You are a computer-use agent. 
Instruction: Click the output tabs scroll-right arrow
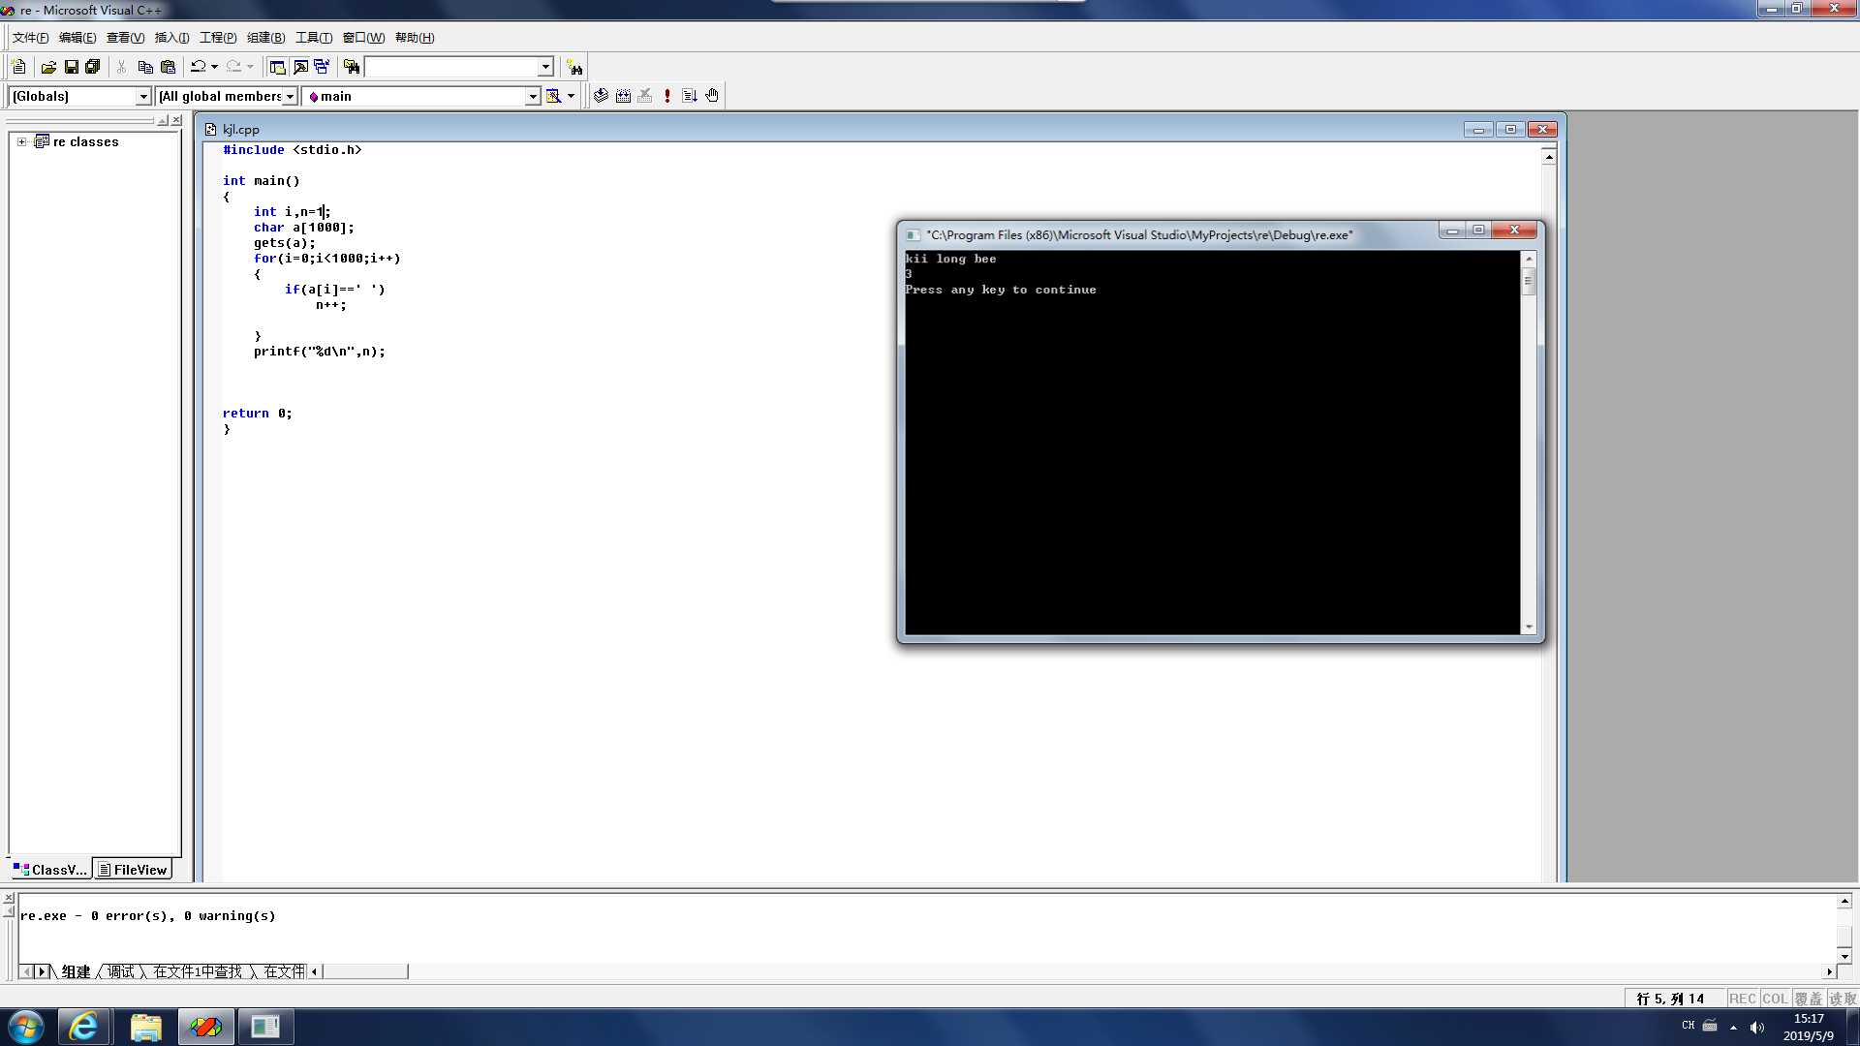(x=42, y=971)
